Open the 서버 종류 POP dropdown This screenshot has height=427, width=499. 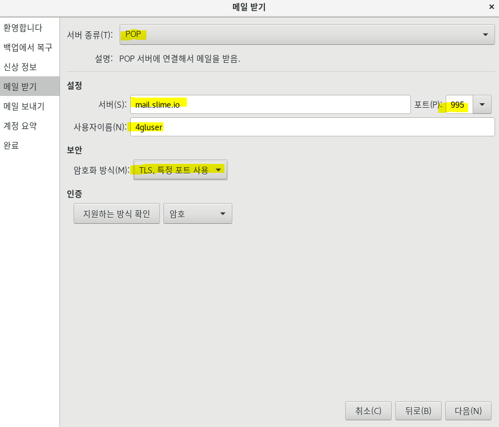(x=307, y=34)
